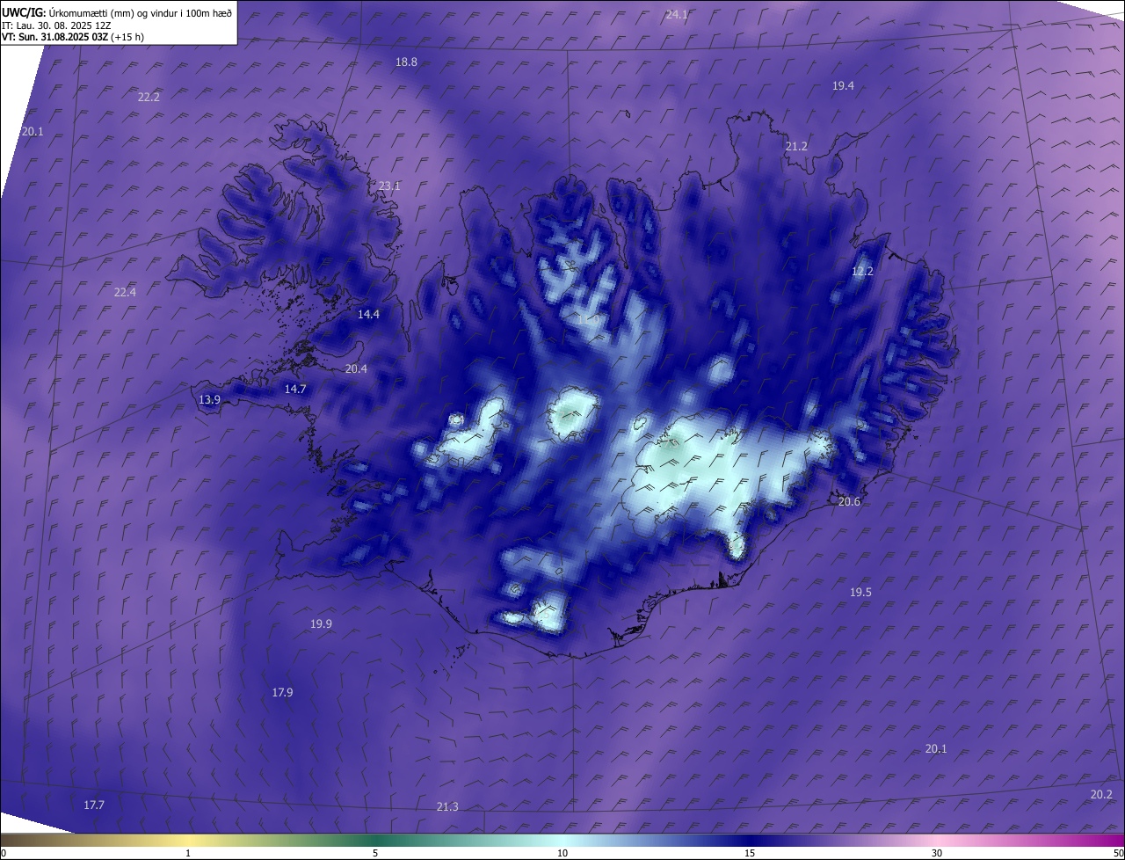The image size is (1125, 860).
Task: Click the '15' tick on the colour scale
Action: (x=750, y=853)
